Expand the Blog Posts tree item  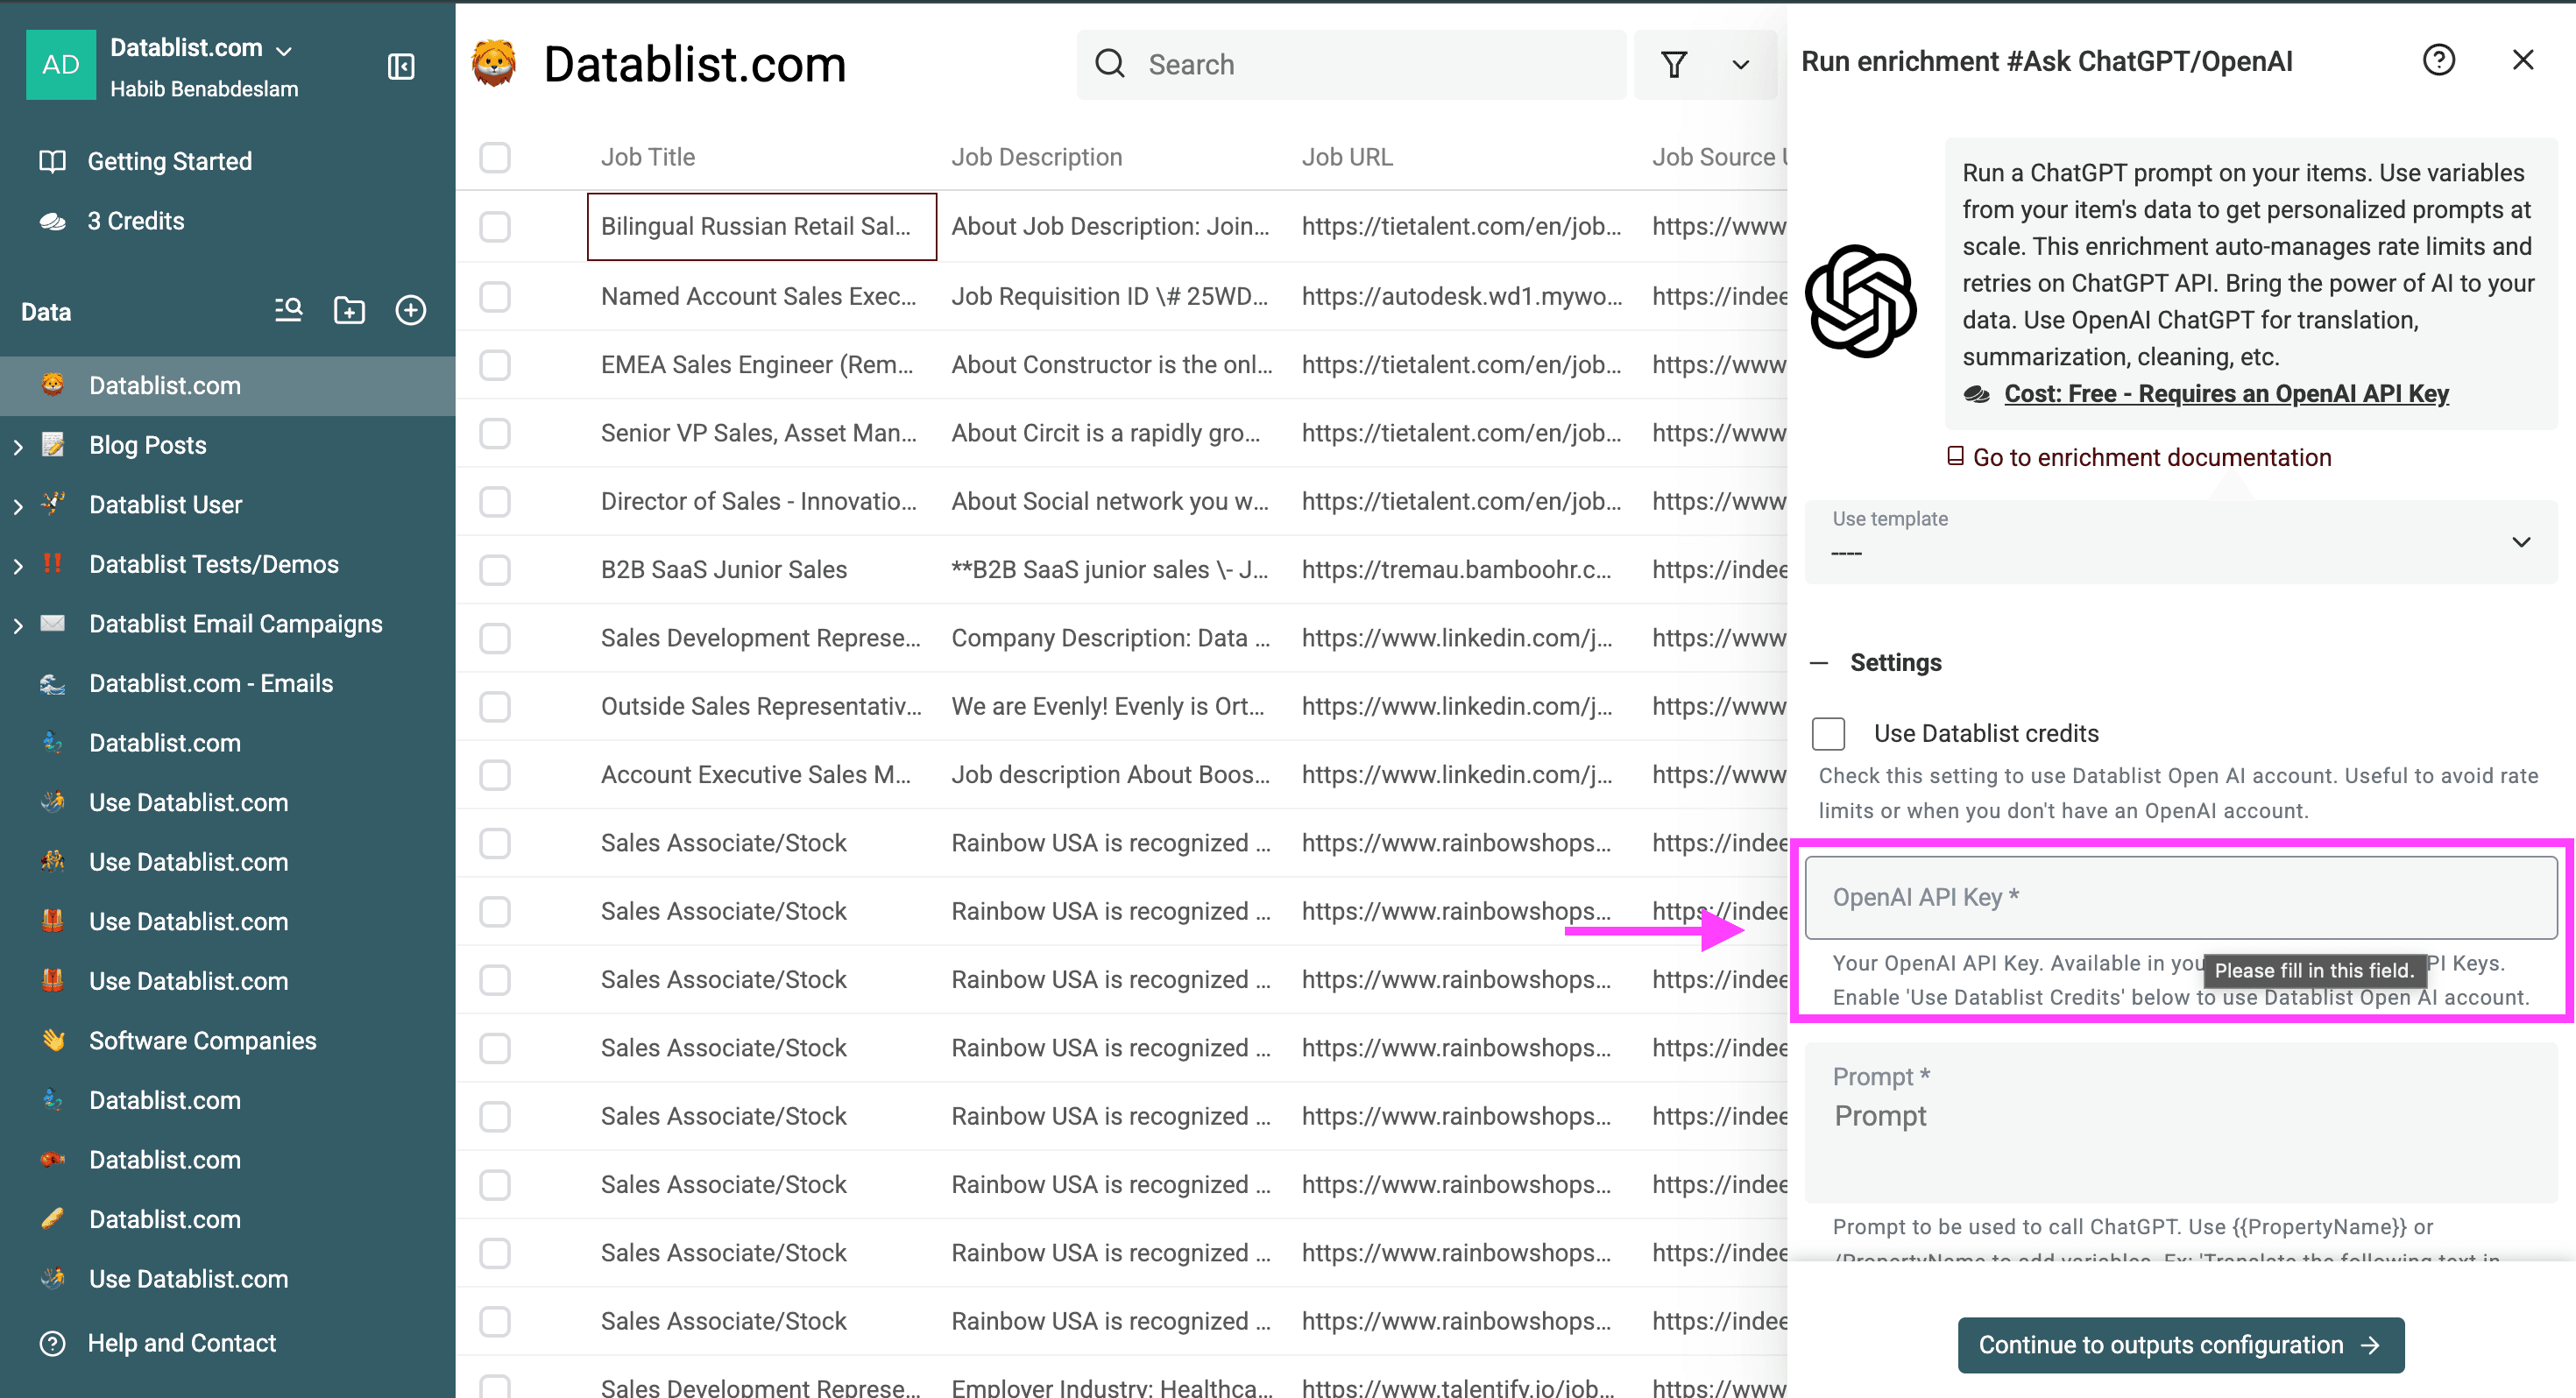[18, 445]
